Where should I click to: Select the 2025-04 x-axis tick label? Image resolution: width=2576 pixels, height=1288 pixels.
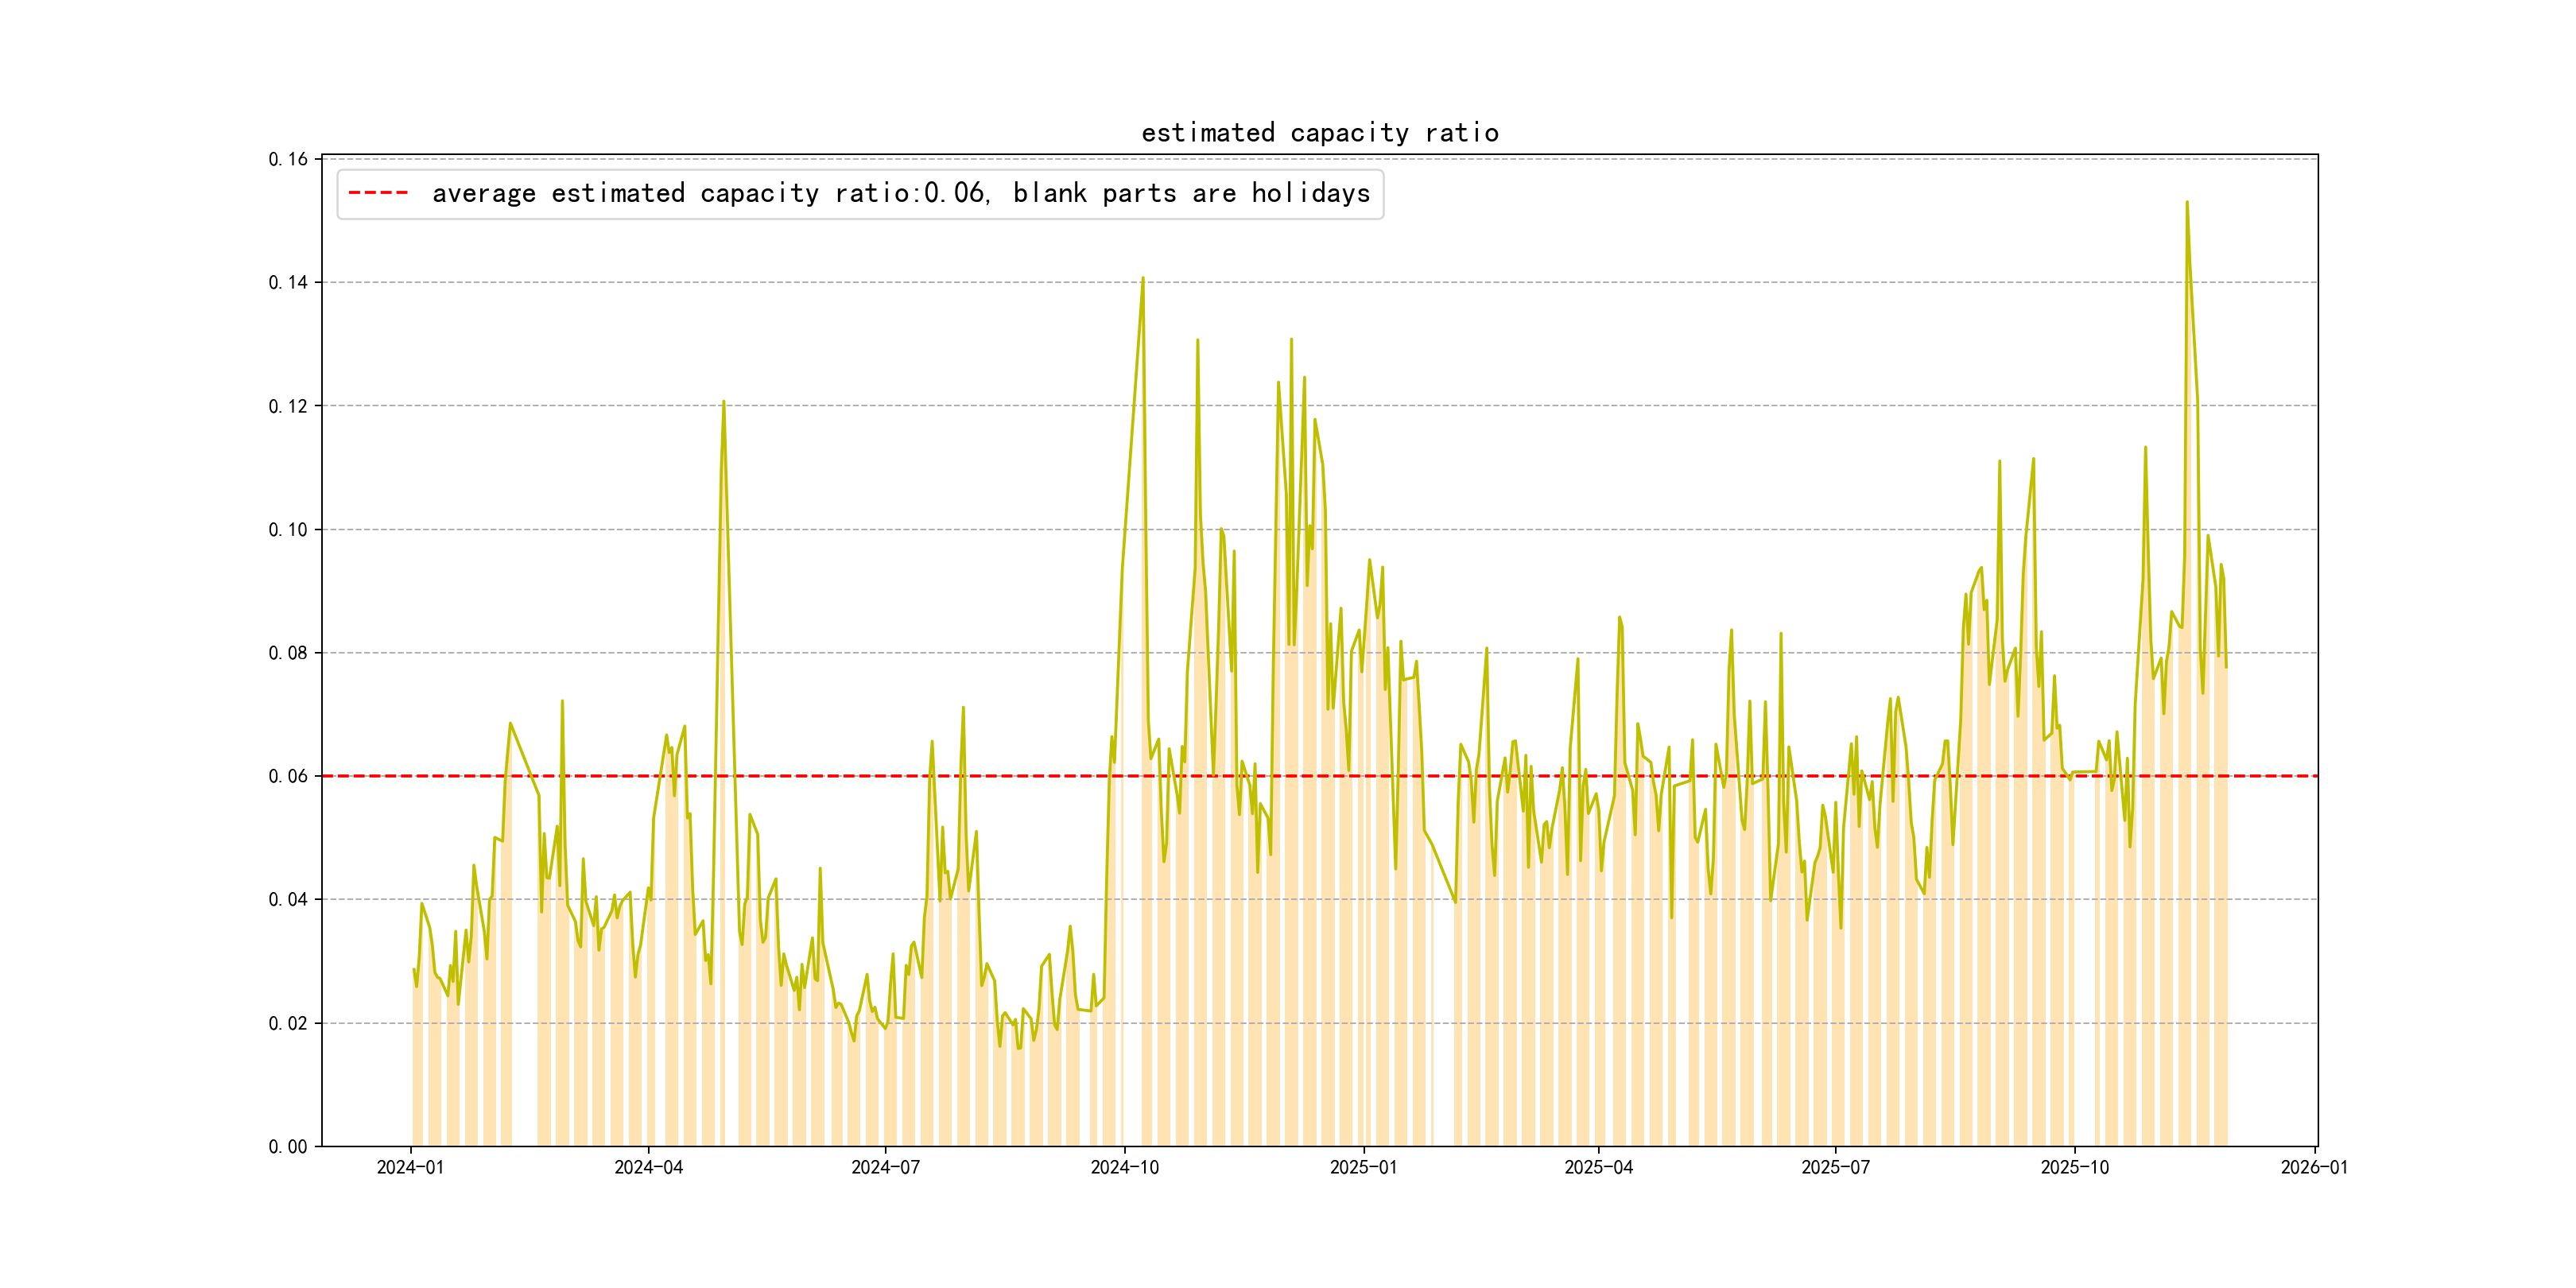click(1598, 1167)
